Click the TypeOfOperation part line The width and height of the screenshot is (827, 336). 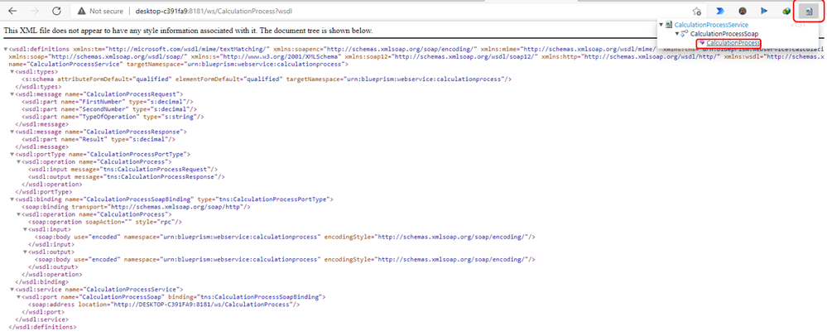[113, 117]
